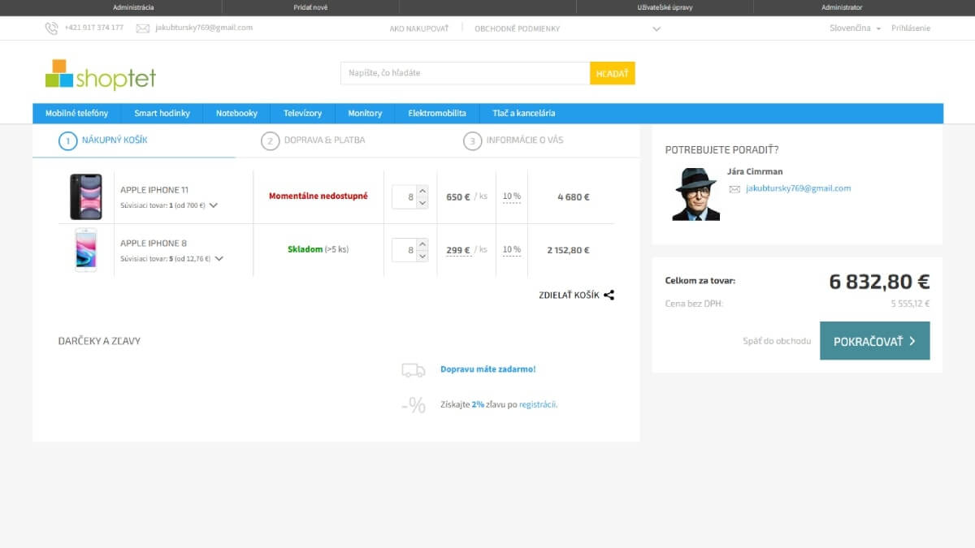
Task: Focus the search field labeled Napíšte, čo hľadáte
Action: (x=466, y=73)
